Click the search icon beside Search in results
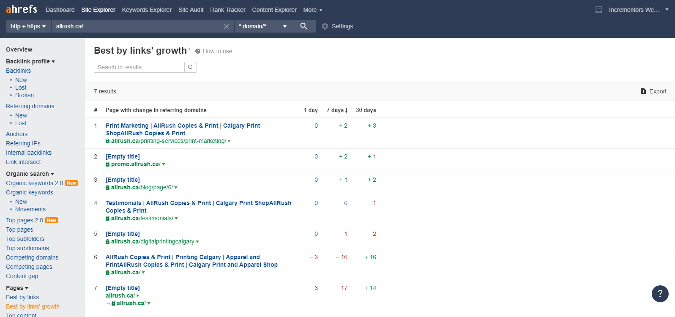The width and height of the screenshot is (675, 317). 191,67
